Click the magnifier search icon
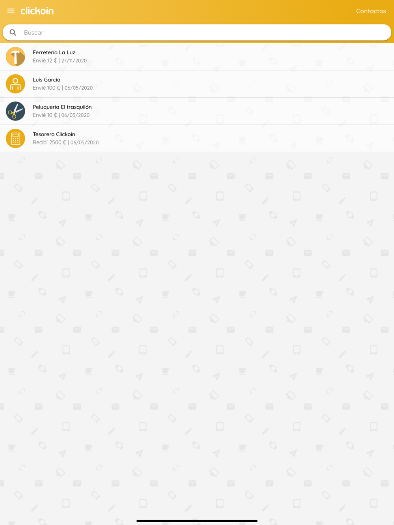The width and height of the screenshot is (394, 525). pyautogui.click(x=13, y=33)
